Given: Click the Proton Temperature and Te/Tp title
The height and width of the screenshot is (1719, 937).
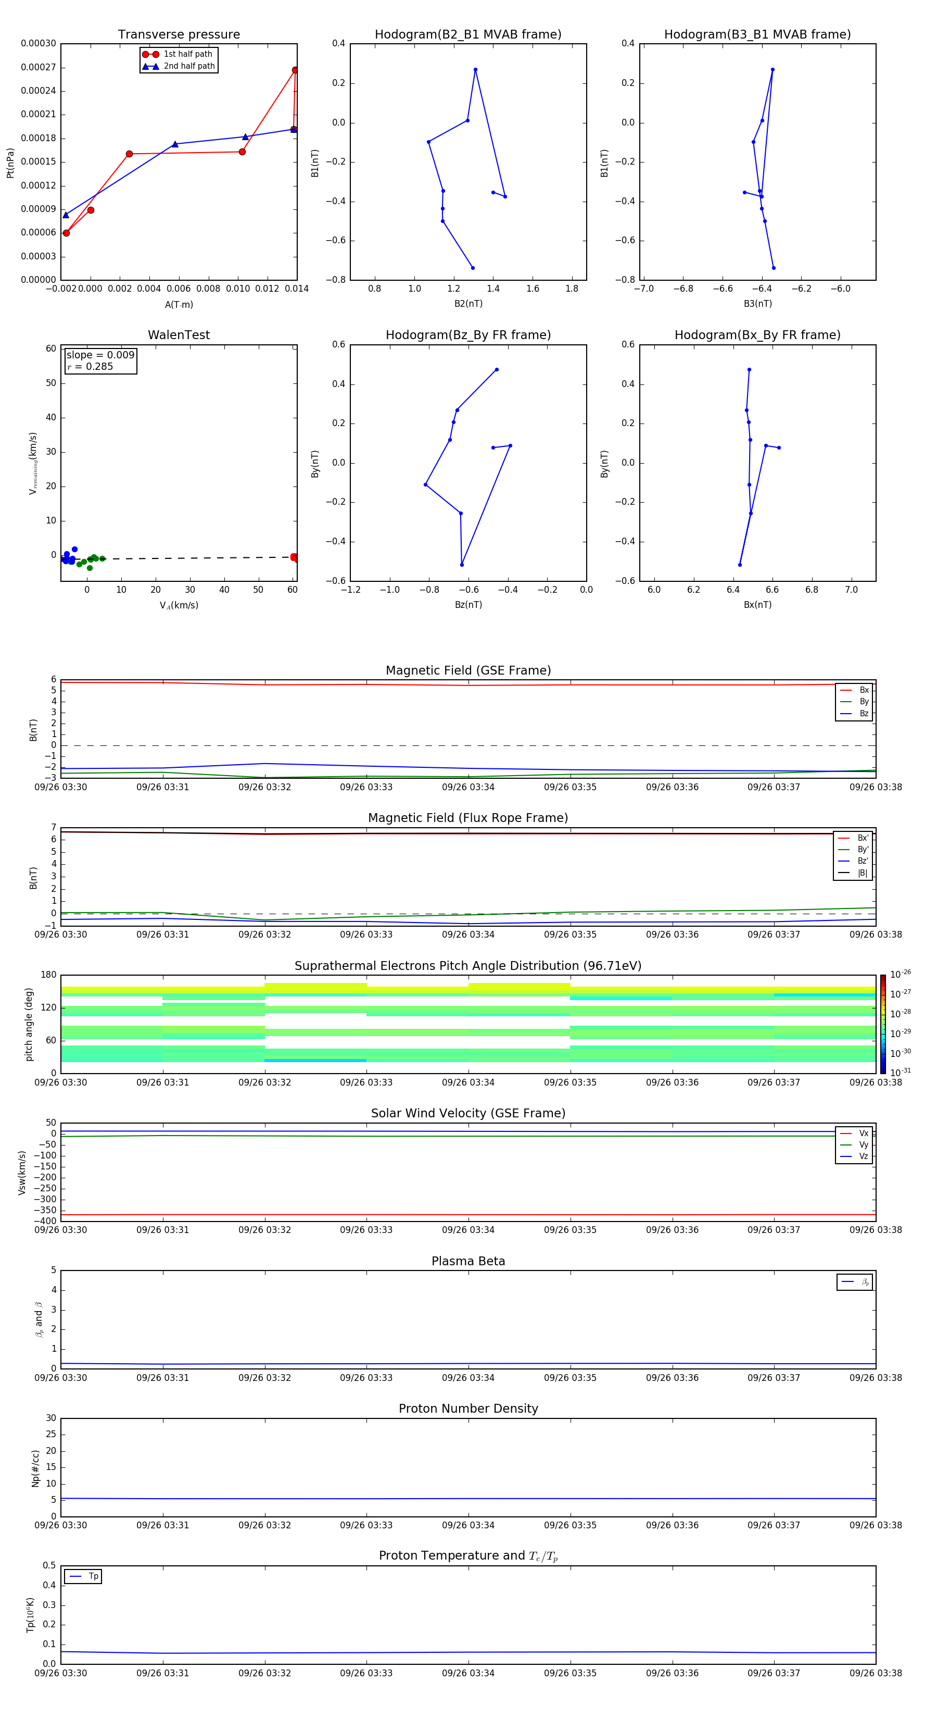Looking at the screenshot, I should (468, 1555).
